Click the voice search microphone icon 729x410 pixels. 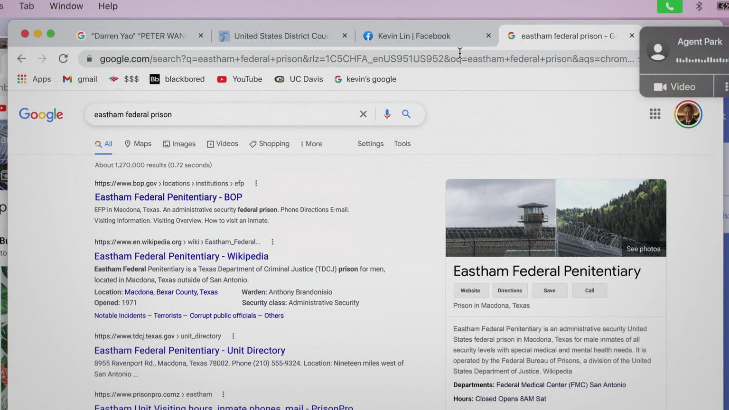coord(387,114)
